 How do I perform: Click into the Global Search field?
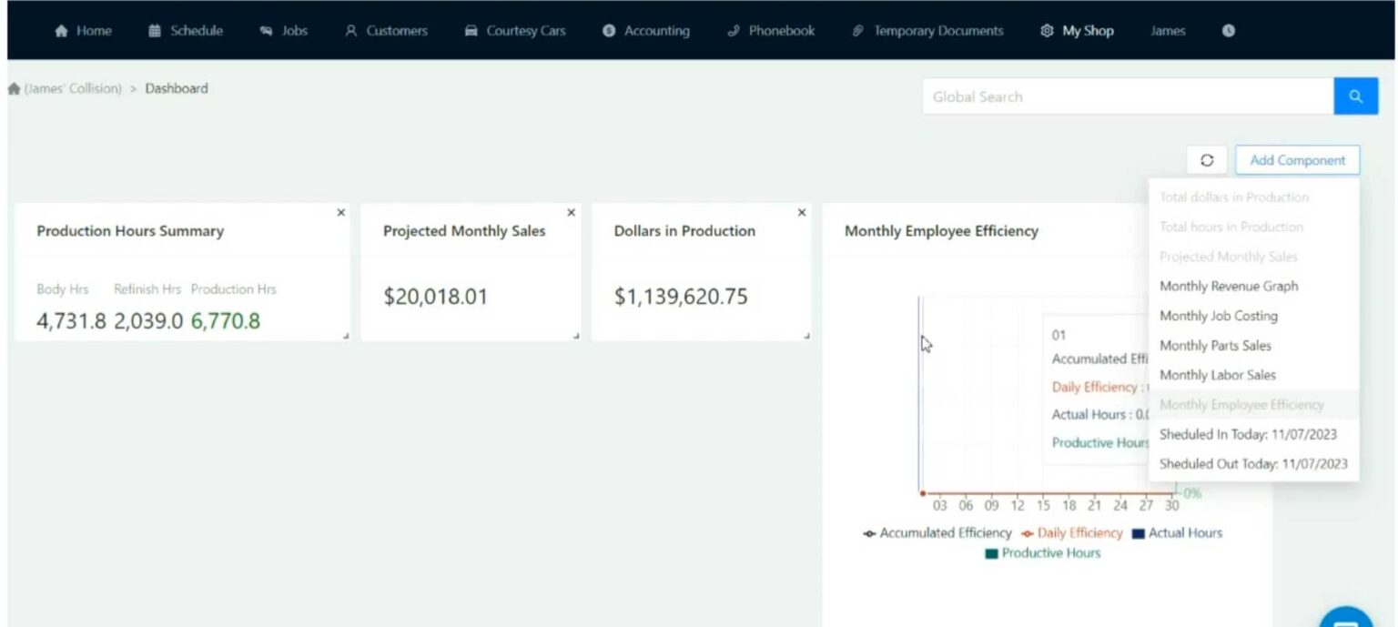pos(1127,96)
